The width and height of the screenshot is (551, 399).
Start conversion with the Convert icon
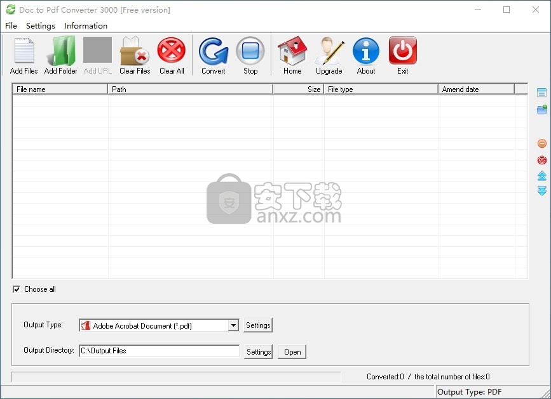(214, 51)
